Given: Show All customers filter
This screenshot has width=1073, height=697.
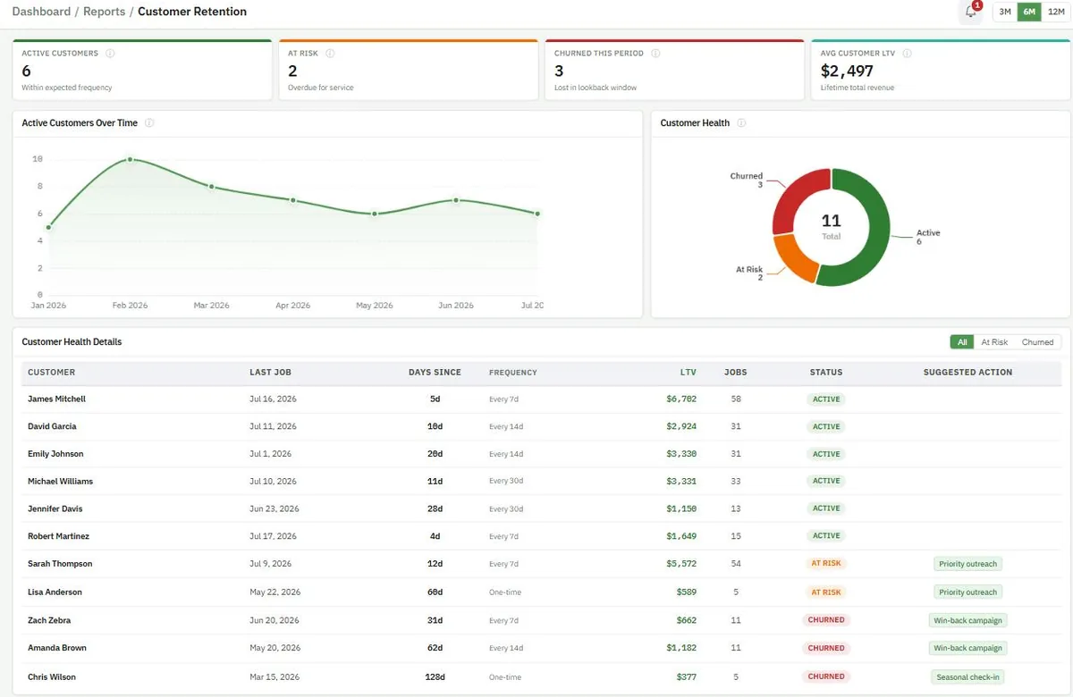Looking at the screenshot, I should click(962, 342).
